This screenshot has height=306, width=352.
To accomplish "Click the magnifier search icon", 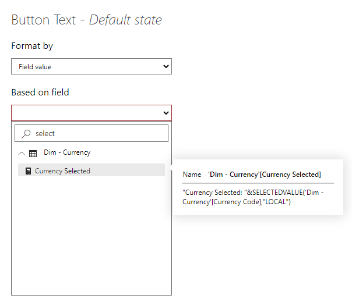I will [26, 134].
